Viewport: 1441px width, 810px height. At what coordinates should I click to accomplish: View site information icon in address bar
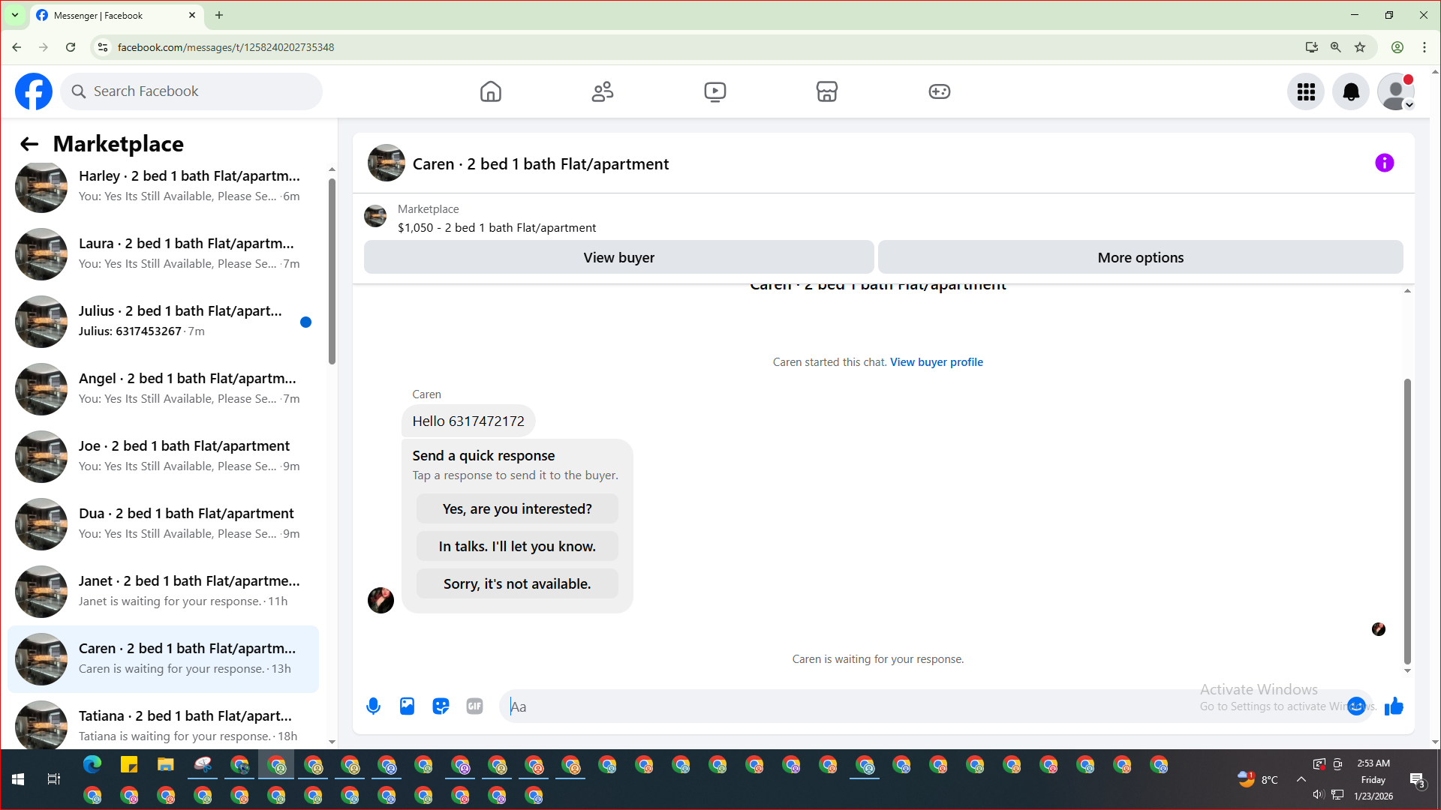tap(103, 47)
